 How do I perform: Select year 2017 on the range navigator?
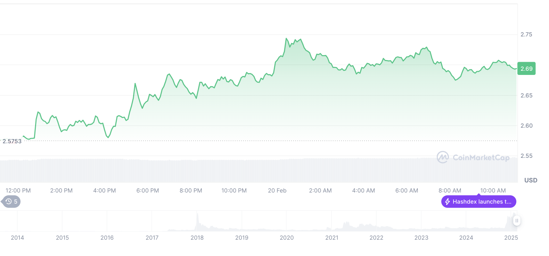coord(152,238)
